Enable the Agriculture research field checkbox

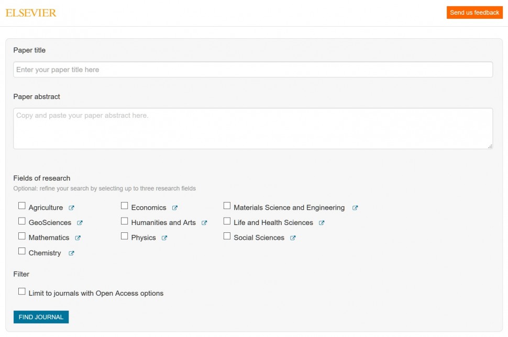click(21, 205)
